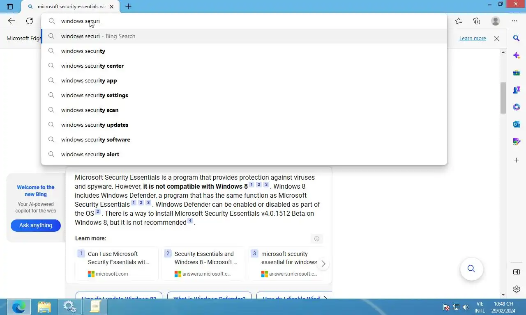The width and height of the screenshot is (526, 315).
Task: Open the clock showing 10:48 CH
Action: (x=503, y=307)
